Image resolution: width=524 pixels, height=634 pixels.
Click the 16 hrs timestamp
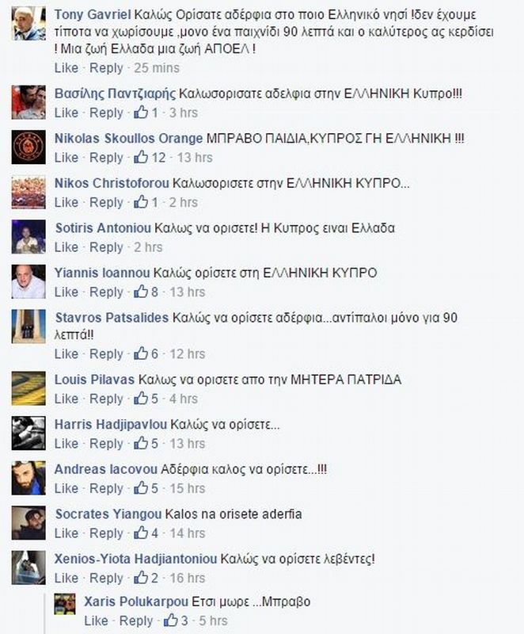pos(188,578)
